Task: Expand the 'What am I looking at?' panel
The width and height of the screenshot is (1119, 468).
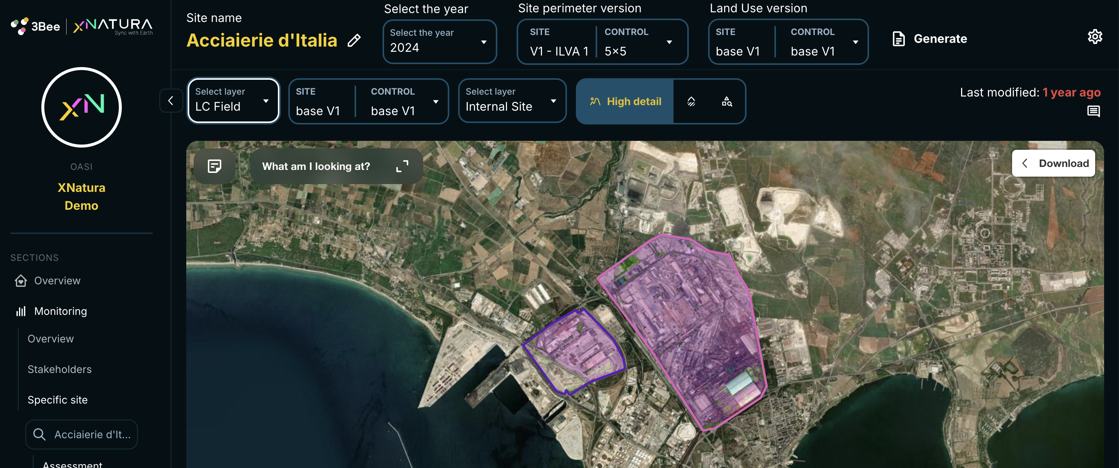Action: (x=402, y=166)
